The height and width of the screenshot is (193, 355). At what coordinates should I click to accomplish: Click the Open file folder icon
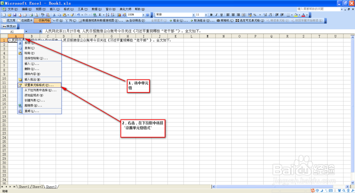(x=9, y=15)
